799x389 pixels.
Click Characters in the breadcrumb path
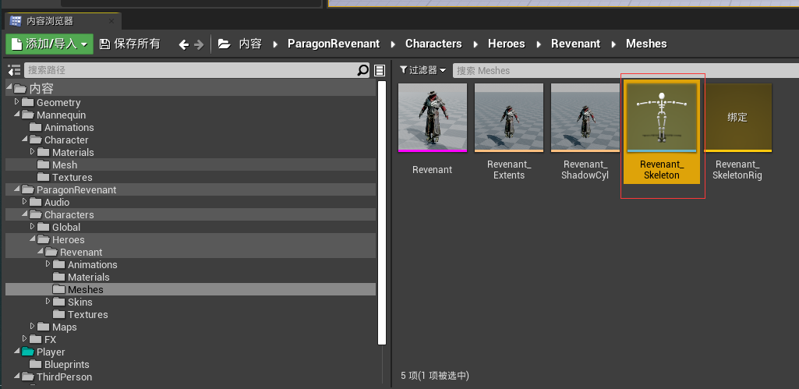click(x=433, y=44)
